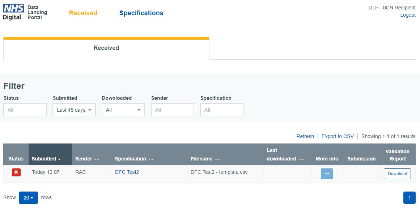
Task: Open the Downloaded filter dropdown
Action: [x=123, y=110]
